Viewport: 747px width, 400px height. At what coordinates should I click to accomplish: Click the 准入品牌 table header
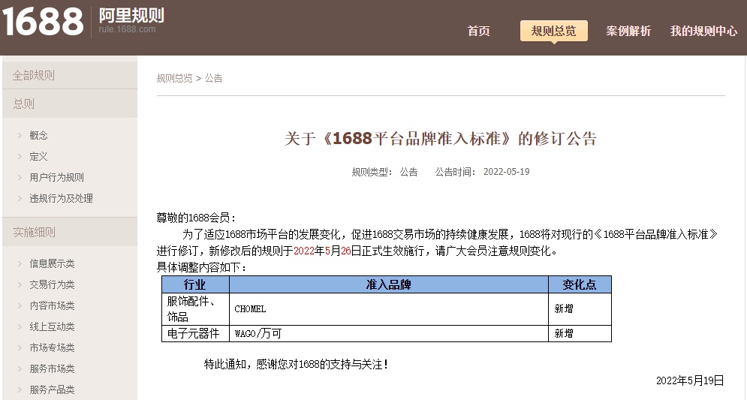[x=389, y=284]
